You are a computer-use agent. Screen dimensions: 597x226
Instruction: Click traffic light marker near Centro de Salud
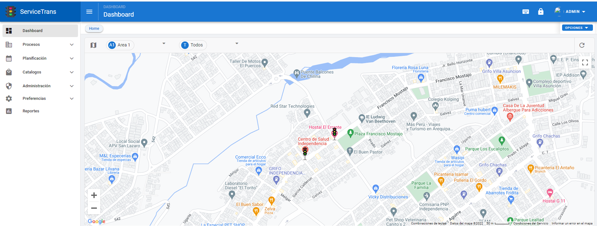pyautogui.click(x=305, y=153)
